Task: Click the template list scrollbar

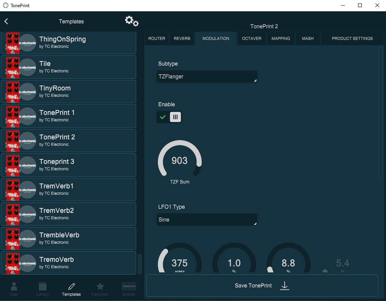Action: point(140,264)
